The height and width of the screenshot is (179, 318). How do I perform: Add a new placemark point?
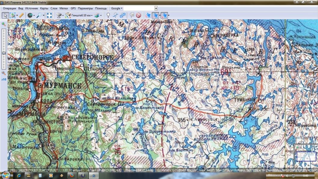pos(108,15)
